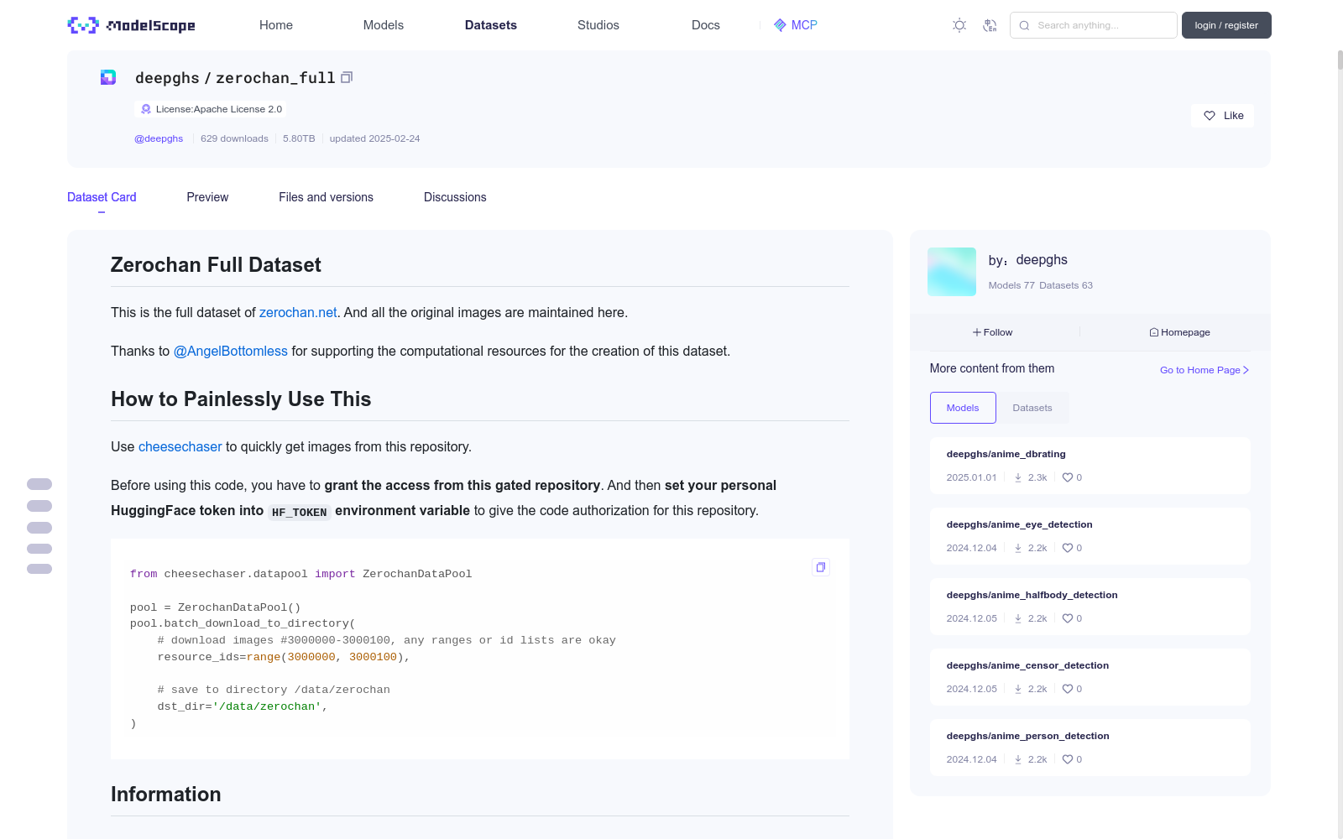Open the @AngelBottomless profile link
The image size is (1343, 839).
click(231, 351)
